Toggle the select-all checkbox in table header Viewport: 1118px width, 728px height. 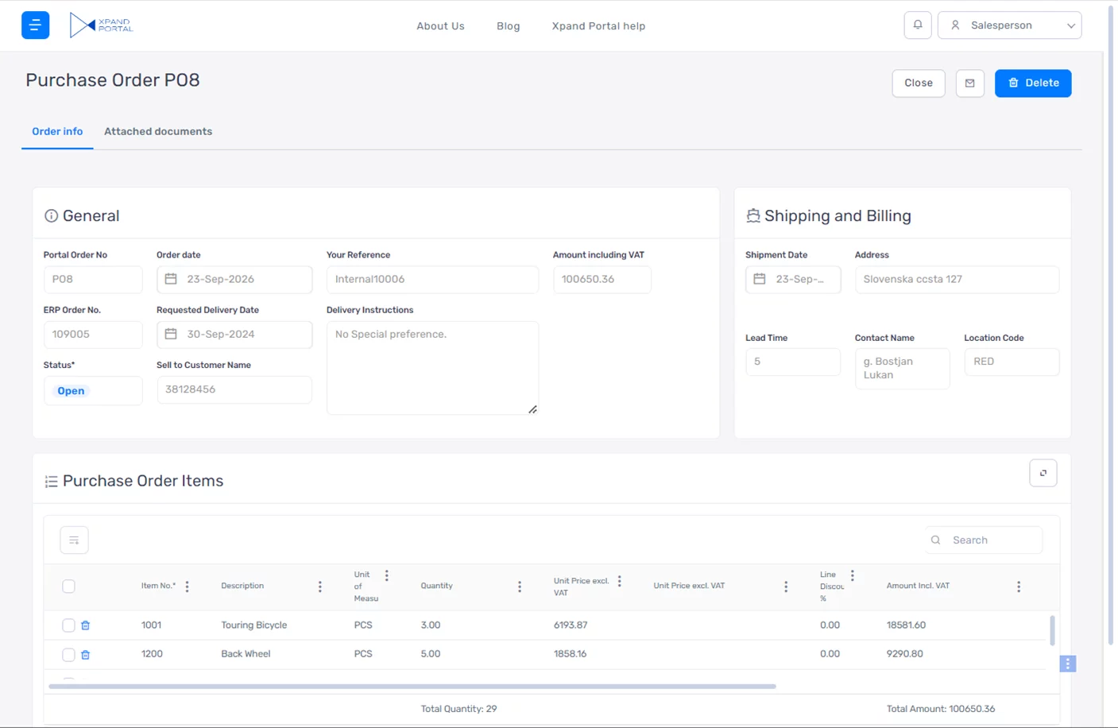pyautogui.click(x=68, y=587)
